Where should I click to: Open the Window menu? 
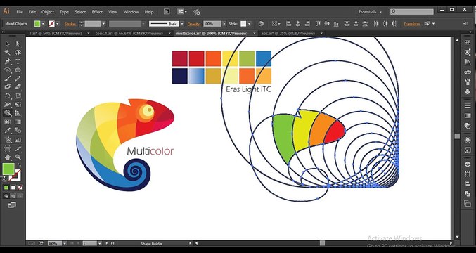click(131, 12)
